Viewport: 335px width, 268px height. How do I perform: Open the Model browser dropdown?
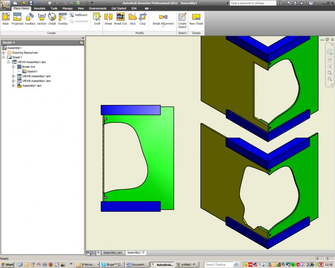(14, 42)
